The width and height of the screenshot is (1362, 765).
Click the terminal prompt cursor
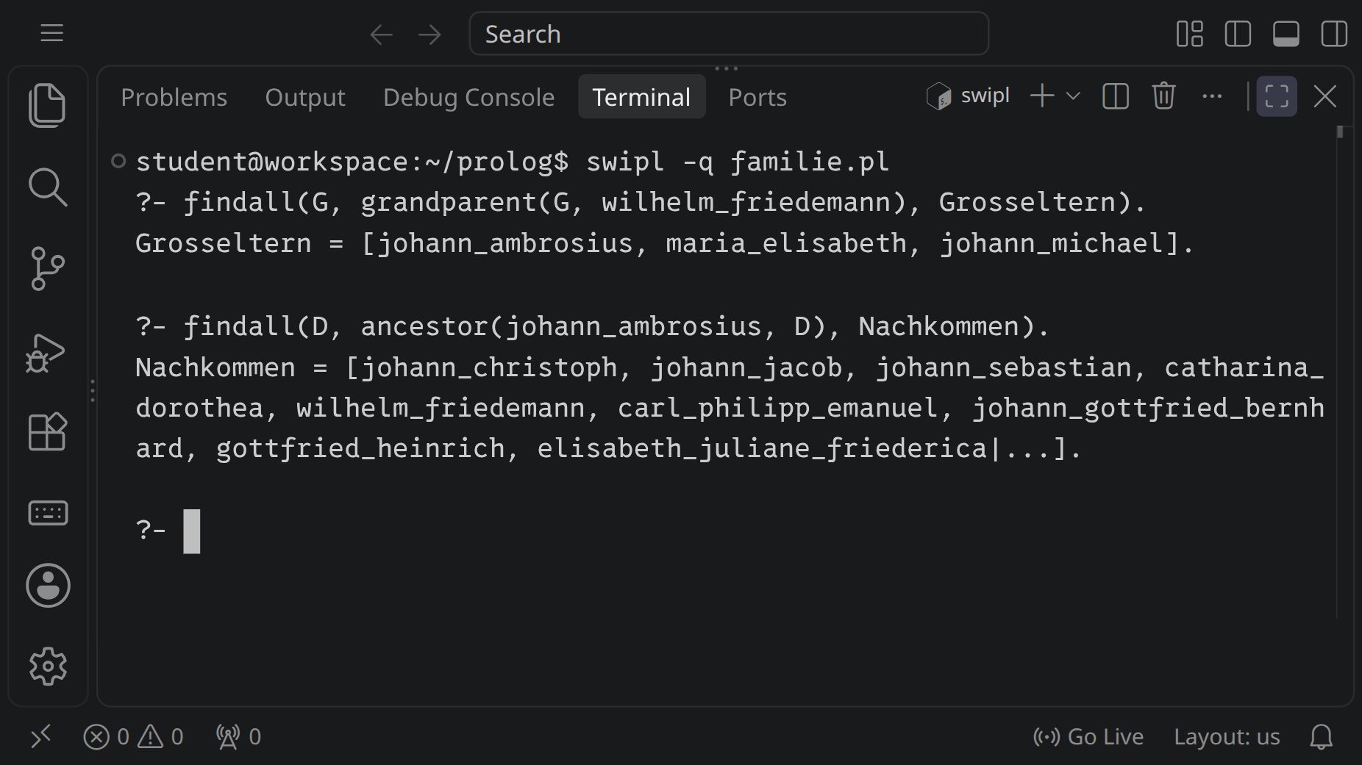192,531
